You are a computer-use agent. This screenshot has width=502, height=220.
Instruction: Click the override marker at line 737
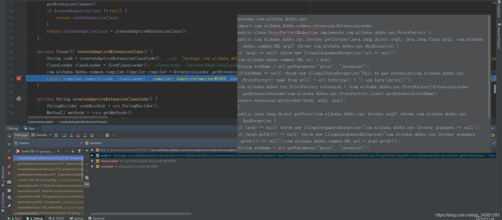pyautogui.click(x=19, y=99)
